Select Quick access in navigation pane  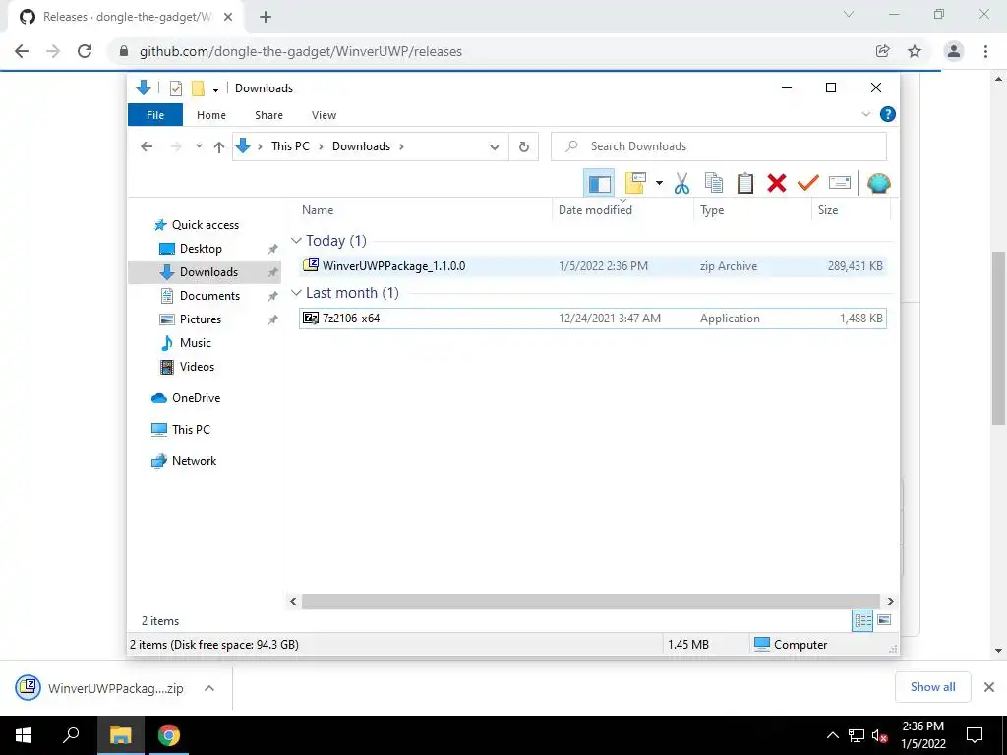(205, 225)
